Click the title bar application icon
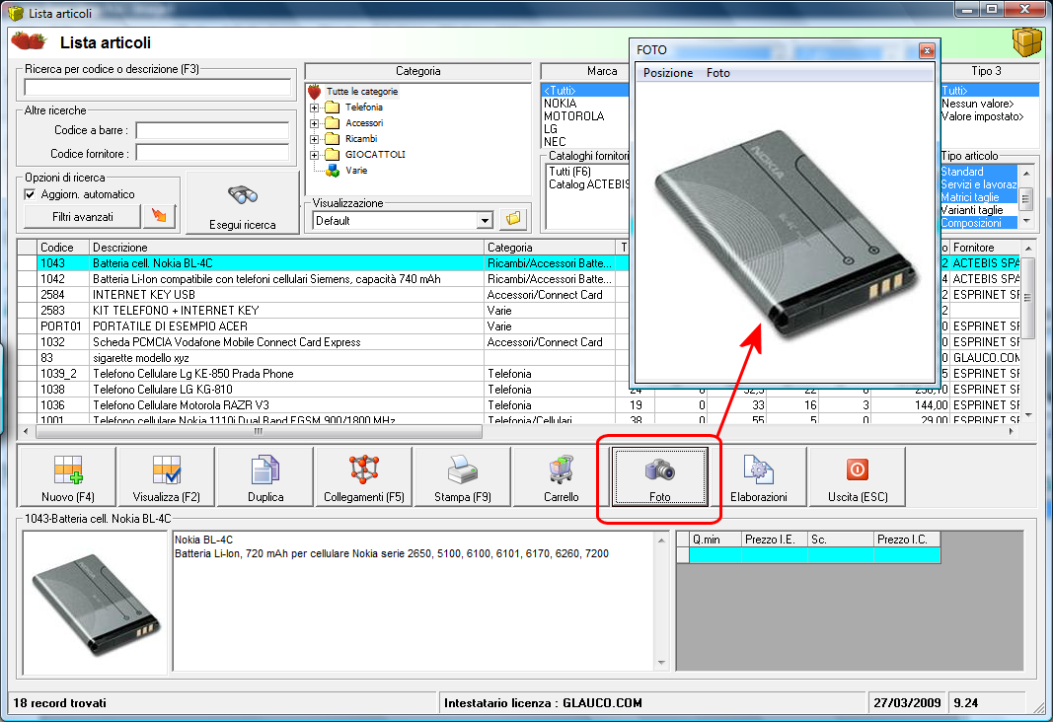 coord(16,13)
